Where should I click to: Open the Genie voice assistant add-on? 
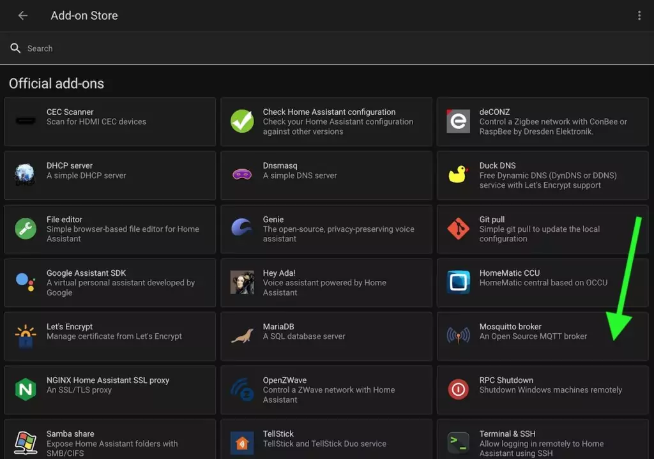tap(326, 229)
